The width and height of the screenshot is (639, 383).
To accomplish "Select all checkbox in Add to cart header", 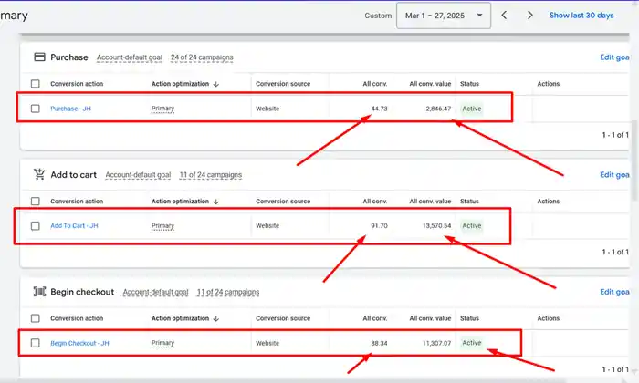I will (x=36, y=201).
